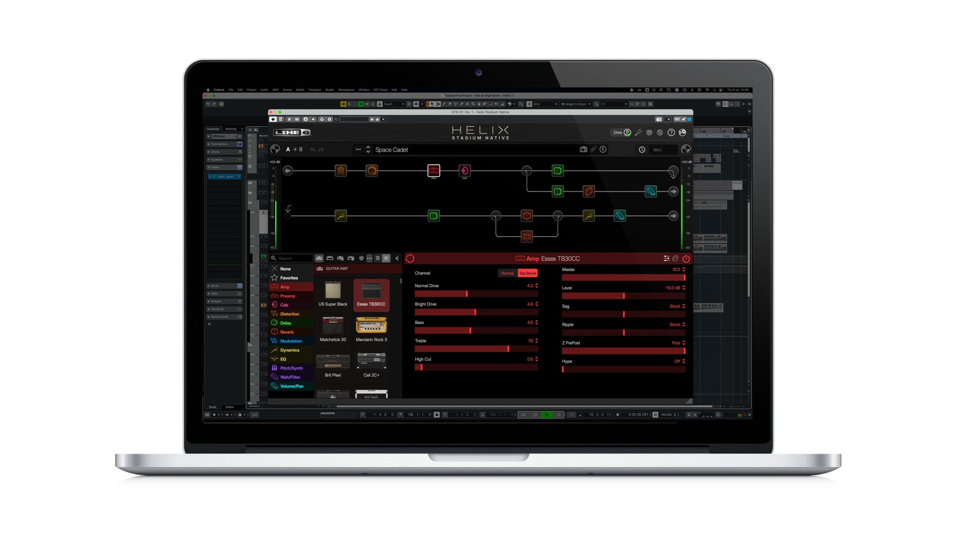Choose the Reverb category in the model list
Image resolution: width=957 pixels, height=538 pixels.
pyautogui.click(x=291, y=332)
